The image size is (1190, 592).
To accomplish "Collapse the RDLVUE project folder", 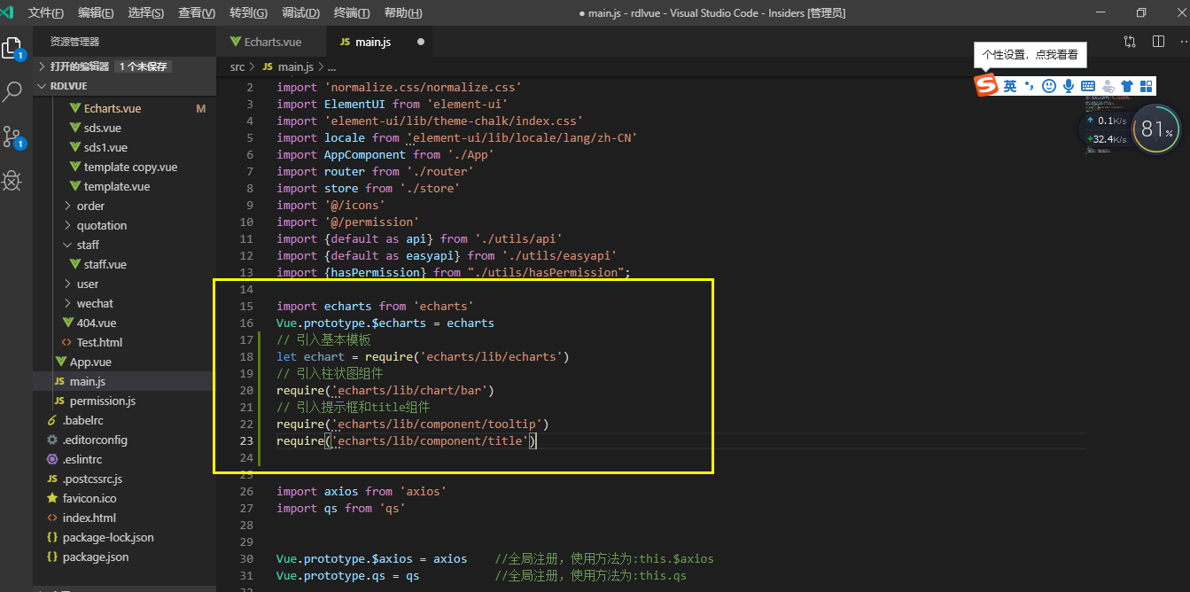I will click(125, 87).
